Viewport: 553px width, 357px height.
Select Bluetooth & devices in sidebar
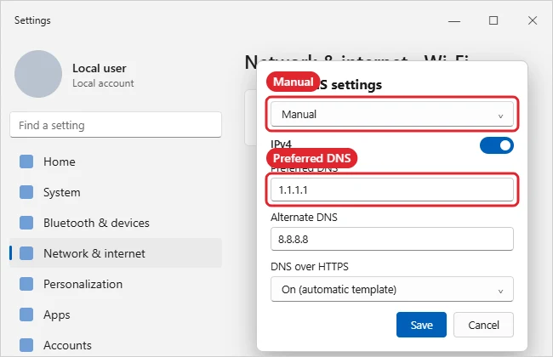[116, 223]
